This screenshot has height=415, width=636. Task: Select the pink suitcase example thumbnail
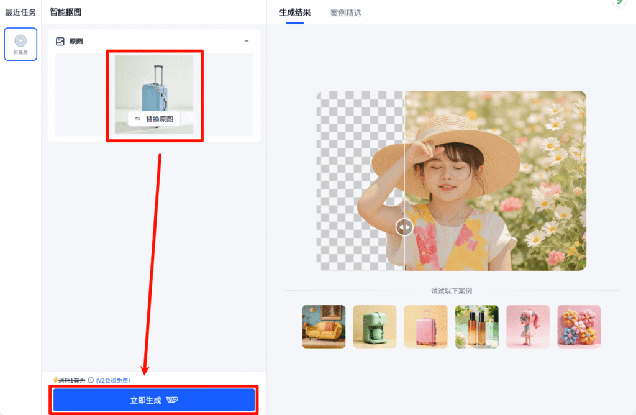click(425, 326)
